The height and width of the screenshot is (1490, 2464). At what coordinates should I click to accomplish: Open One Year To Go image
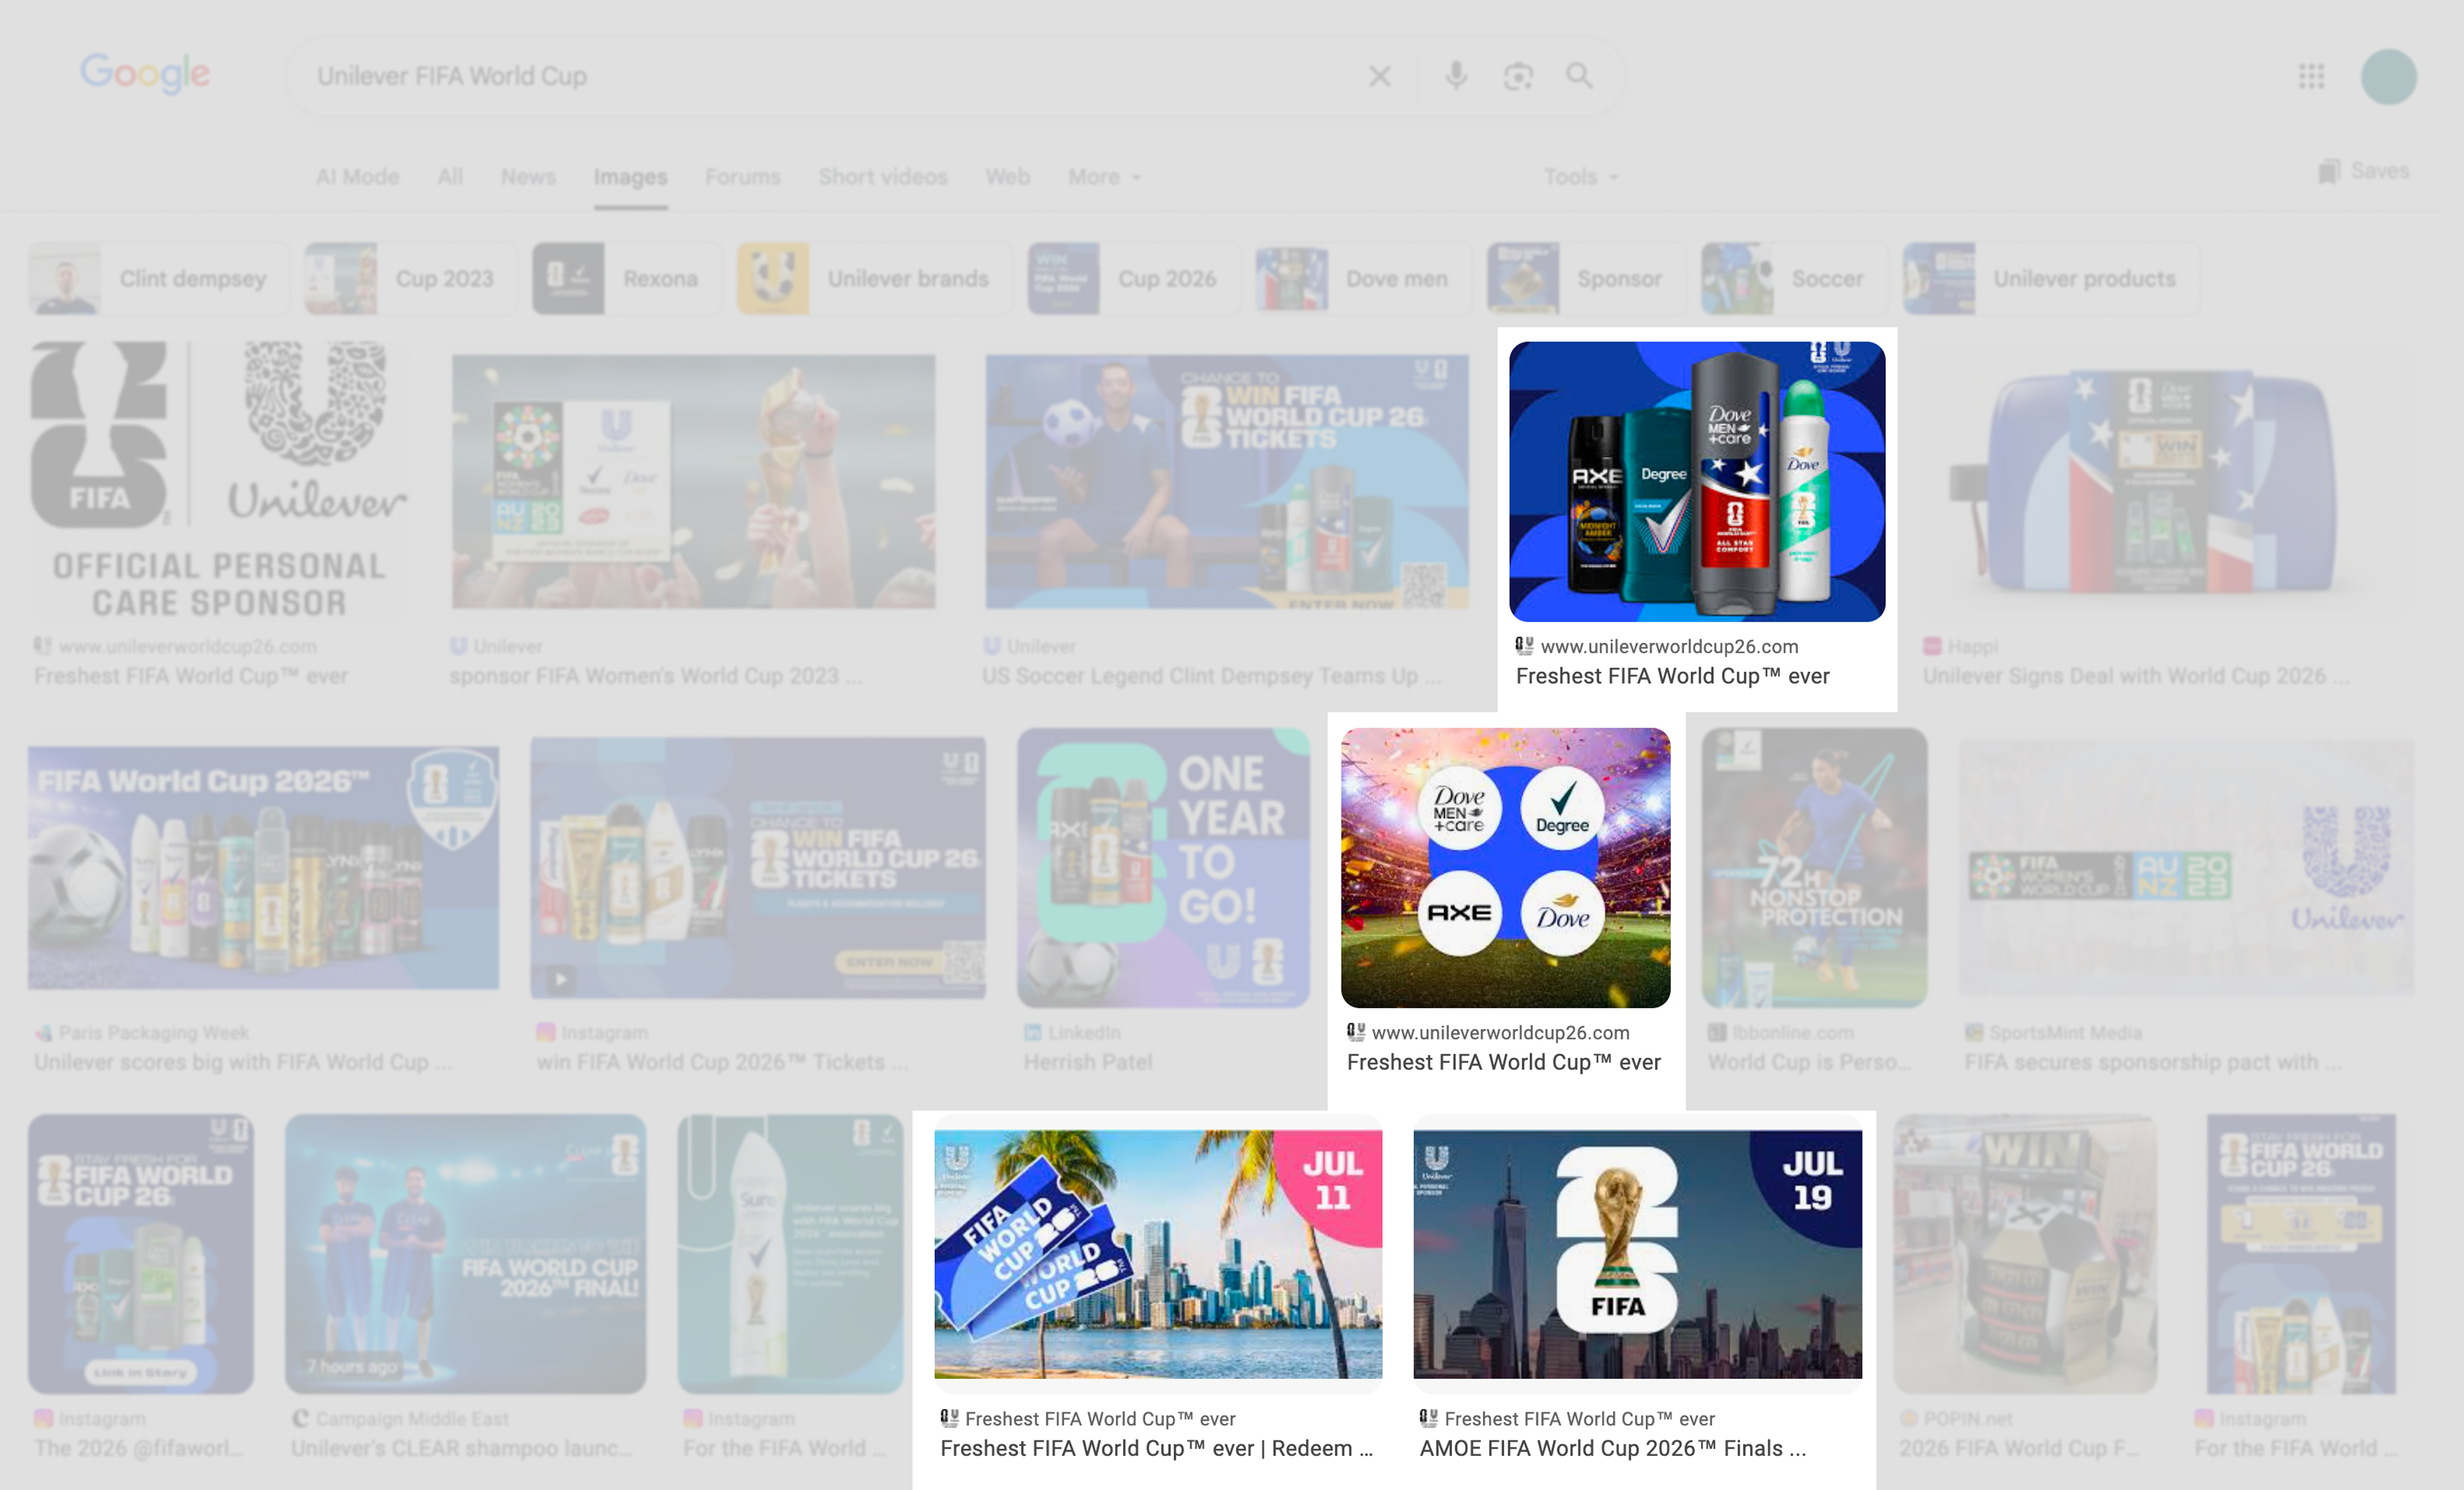pyautogui.click(x=1163, y=867)
